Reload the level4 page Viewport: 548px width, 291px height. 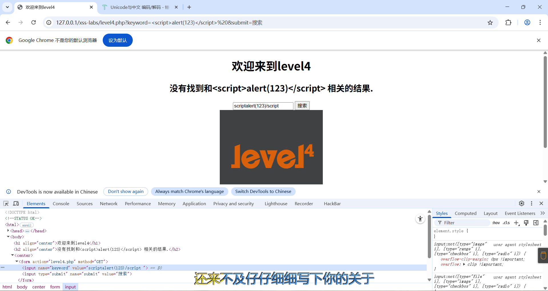33,23
